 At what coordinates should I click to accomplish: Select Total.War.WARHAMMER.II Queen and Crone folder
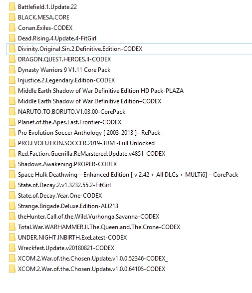[99, 227]
